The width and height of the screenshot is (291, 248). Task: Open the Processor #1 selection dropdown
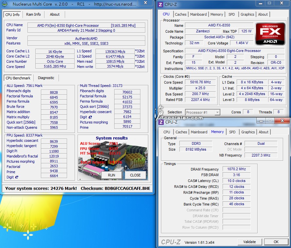(x=203, y=112)
